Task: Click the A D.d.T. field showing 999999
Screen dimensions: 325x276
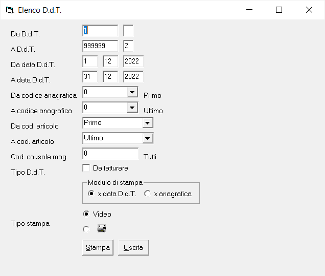Action: click(x=100, y=46)
